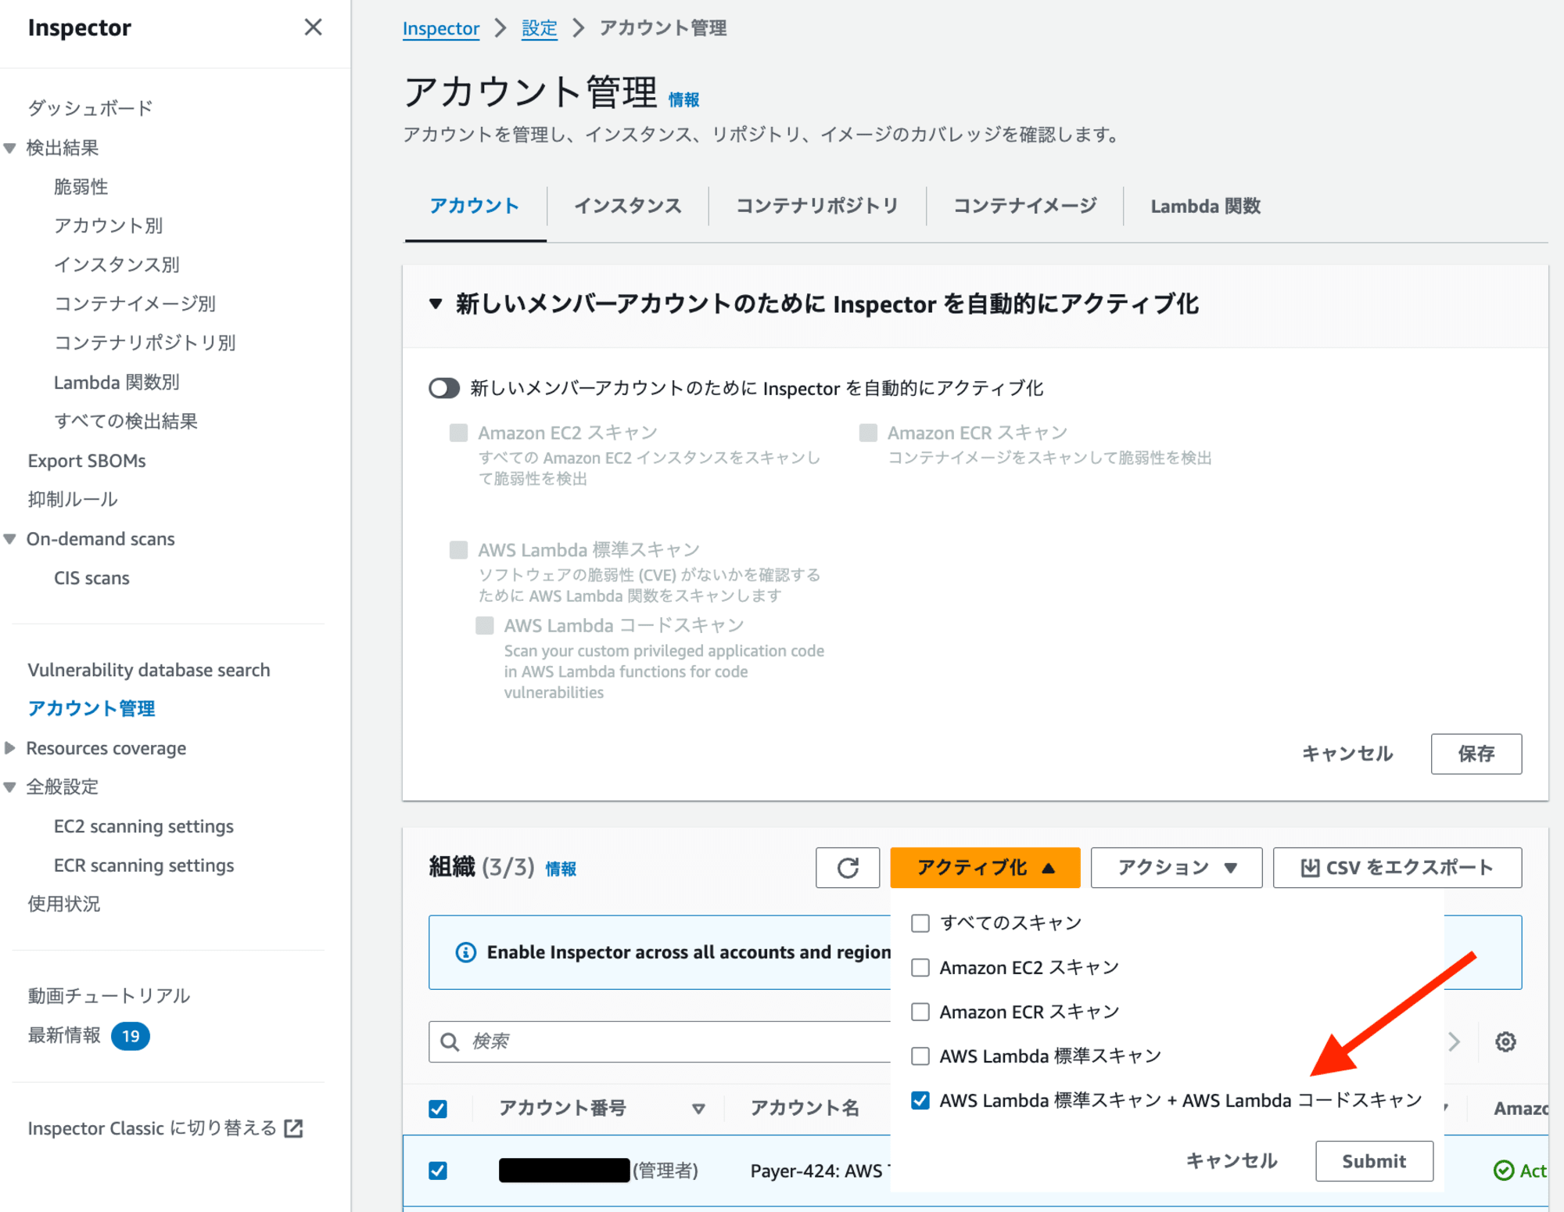Open コンテナリポジトリ別 in sidebar

tap(145, 343)
